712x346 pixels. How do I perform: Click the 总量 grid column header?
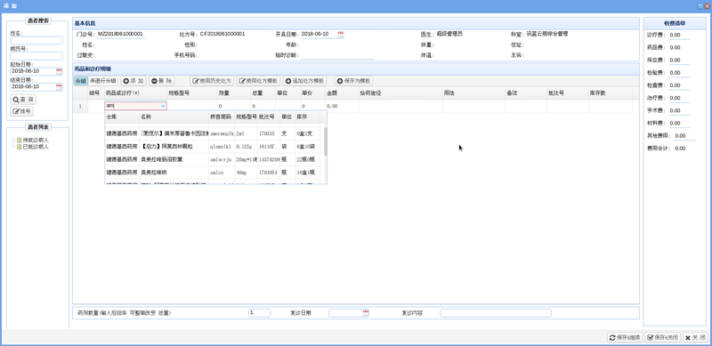coord(263,93)
